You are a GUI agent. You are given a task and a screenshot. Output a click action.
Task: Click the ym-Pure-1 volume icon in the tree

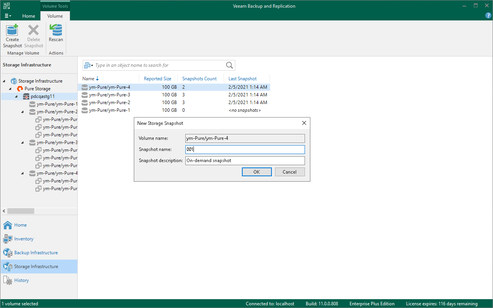pyautogui.click(x=32, y=104)
